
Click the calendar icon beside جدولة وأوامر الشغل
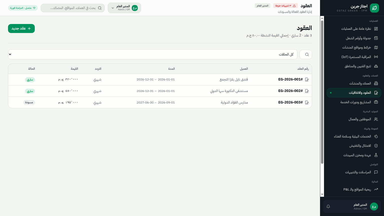pyautogui.click(x=376, y=38)
